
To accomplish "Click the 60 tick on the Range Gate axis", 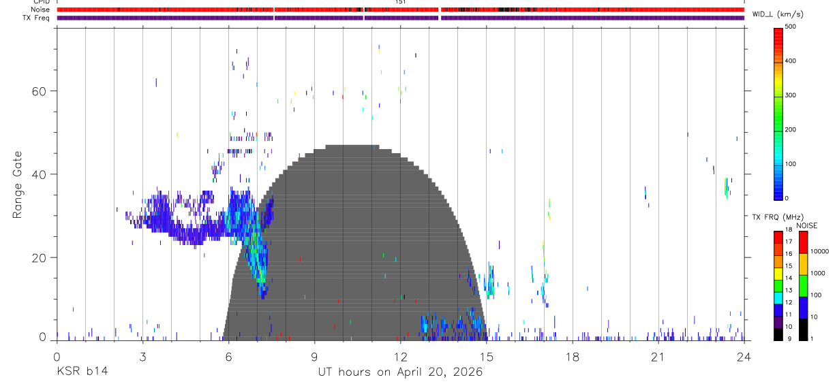I will click(40, 91).
